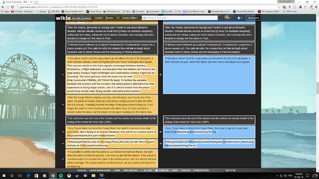The image size is (319, 179).
Task: Open Thunderbird from the taskbar
Action: (x=85, y=176)
